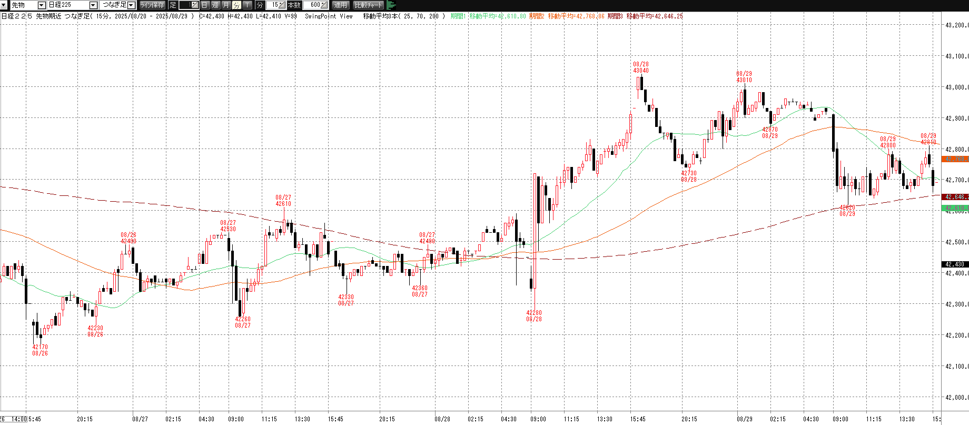Open calculator icon beside the minutes field
Image resolution: width=969 pixels, height=425 pixels.
[282, 5]
